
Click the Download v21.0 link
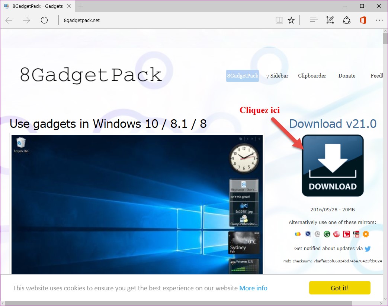click(x=333, y=124)
